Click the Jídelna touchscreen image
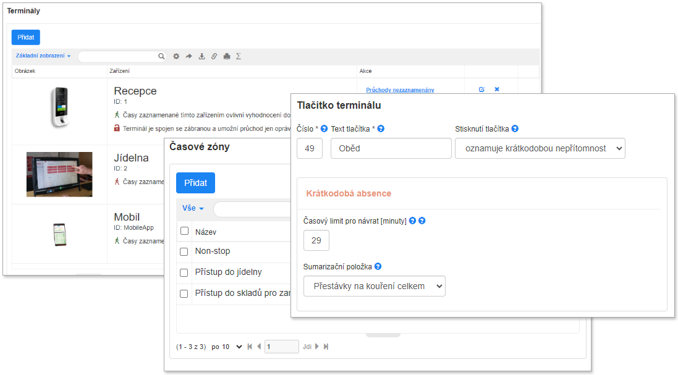Viewport: 678px width, 375px height. pos(59,174)
